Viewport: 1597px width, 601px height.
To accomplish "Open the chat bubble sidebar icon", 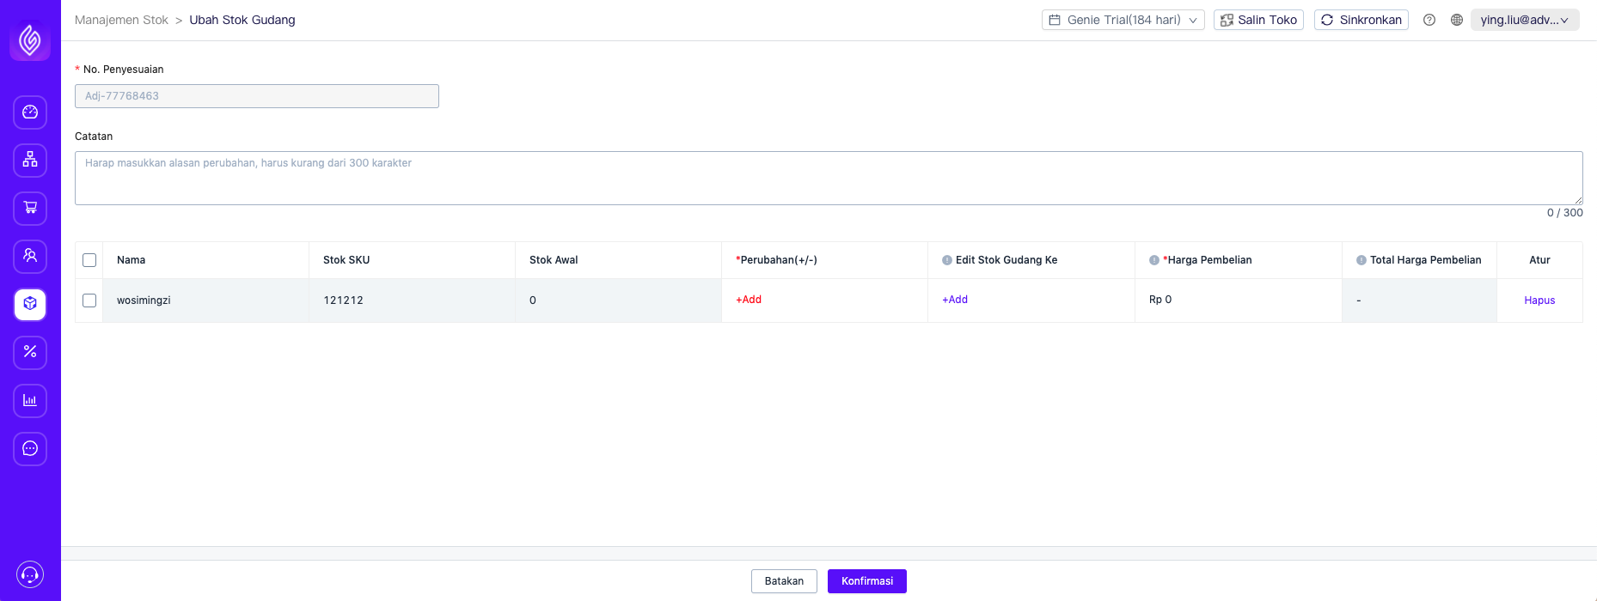I will 30,448.
